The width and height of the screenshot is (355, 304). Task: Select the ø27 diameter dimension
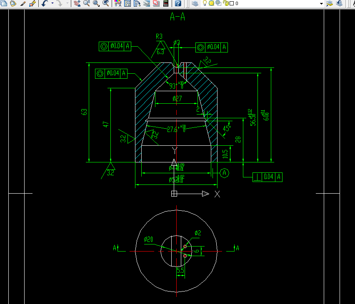[177, 98]
